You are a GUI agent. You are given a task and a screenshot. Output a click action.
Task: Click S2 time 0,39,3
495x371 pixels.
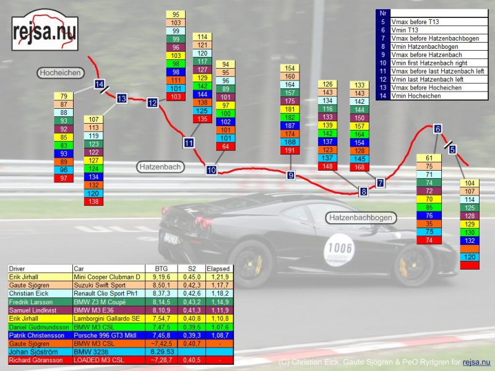[x=192, y=335]
